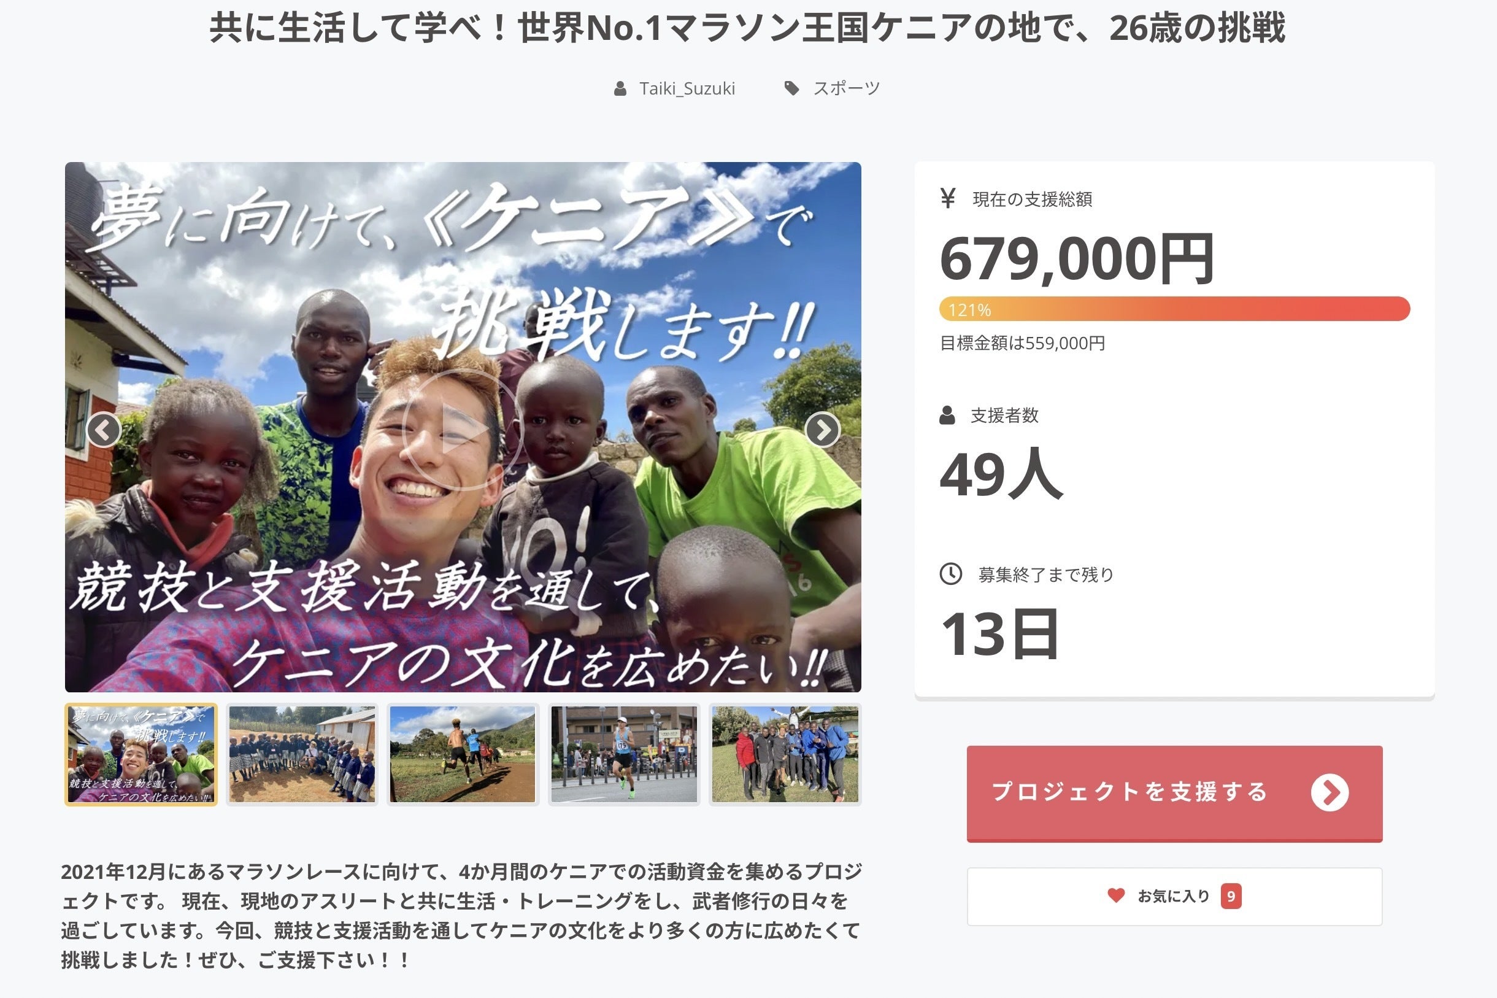1497x998 pixels.
Task: Click the user icon beside Taiki_Suzuki
Action: click(620, 88)
